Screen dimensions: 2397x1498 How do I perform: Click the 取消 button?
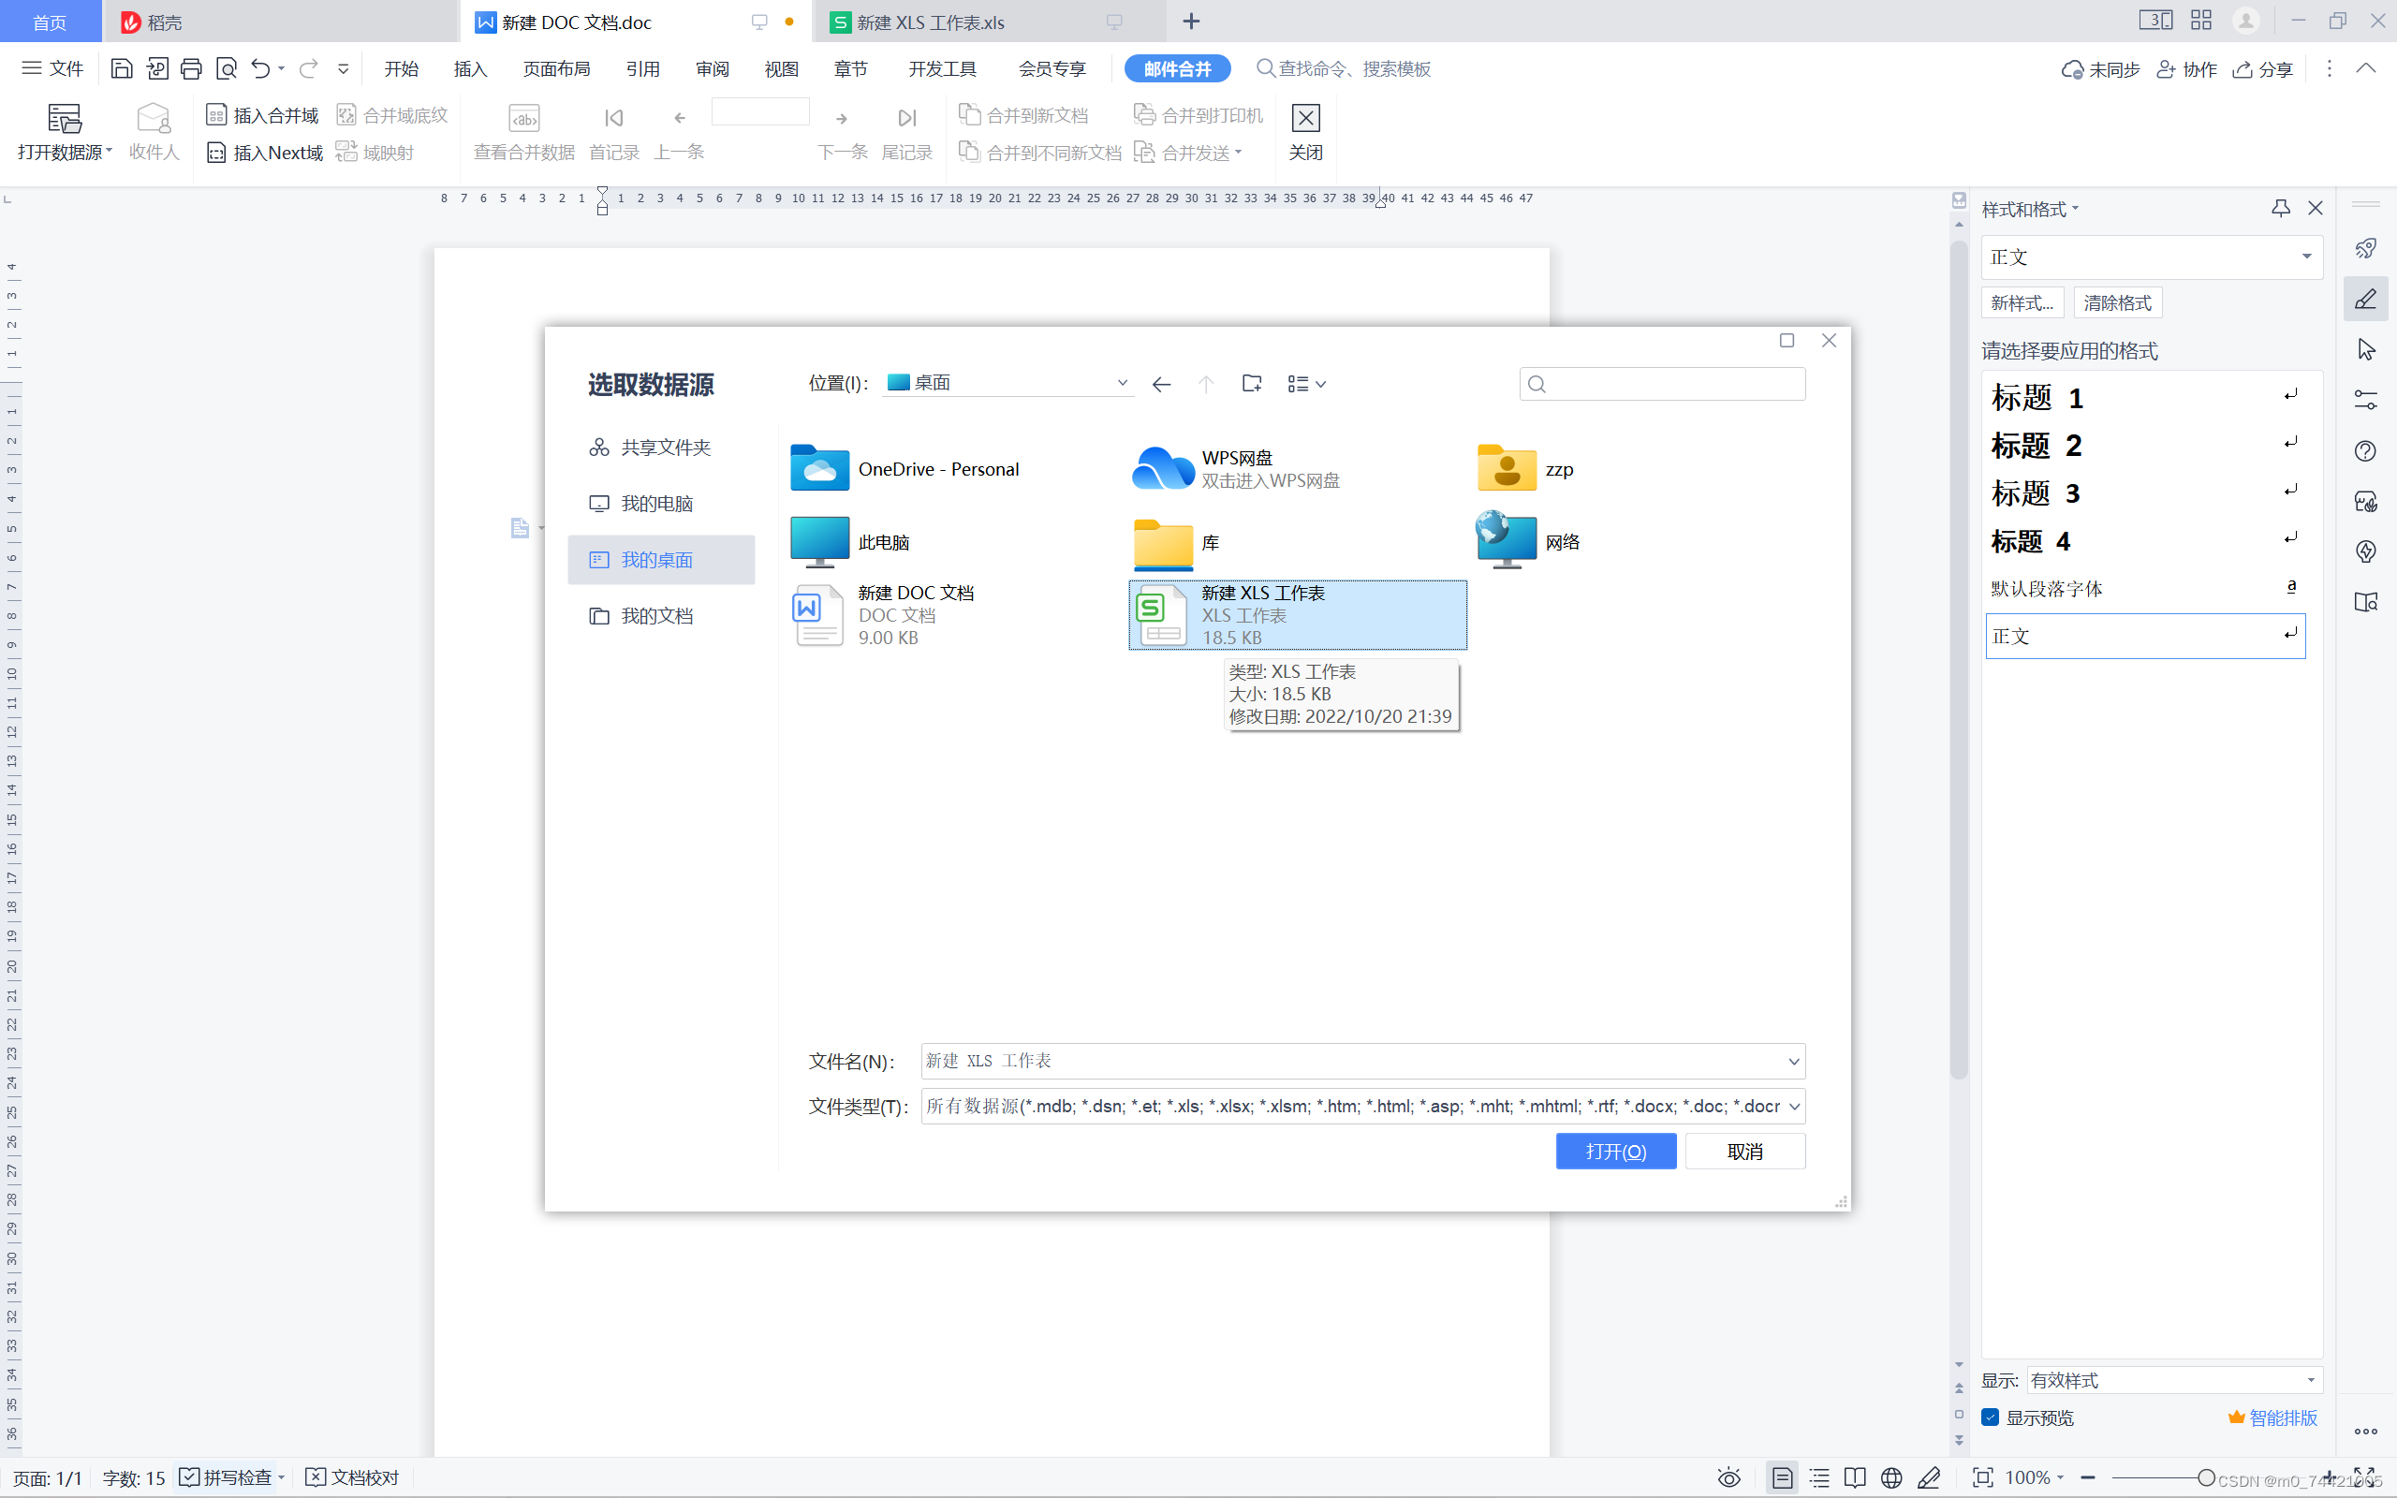click(x=1744, y=1151)
